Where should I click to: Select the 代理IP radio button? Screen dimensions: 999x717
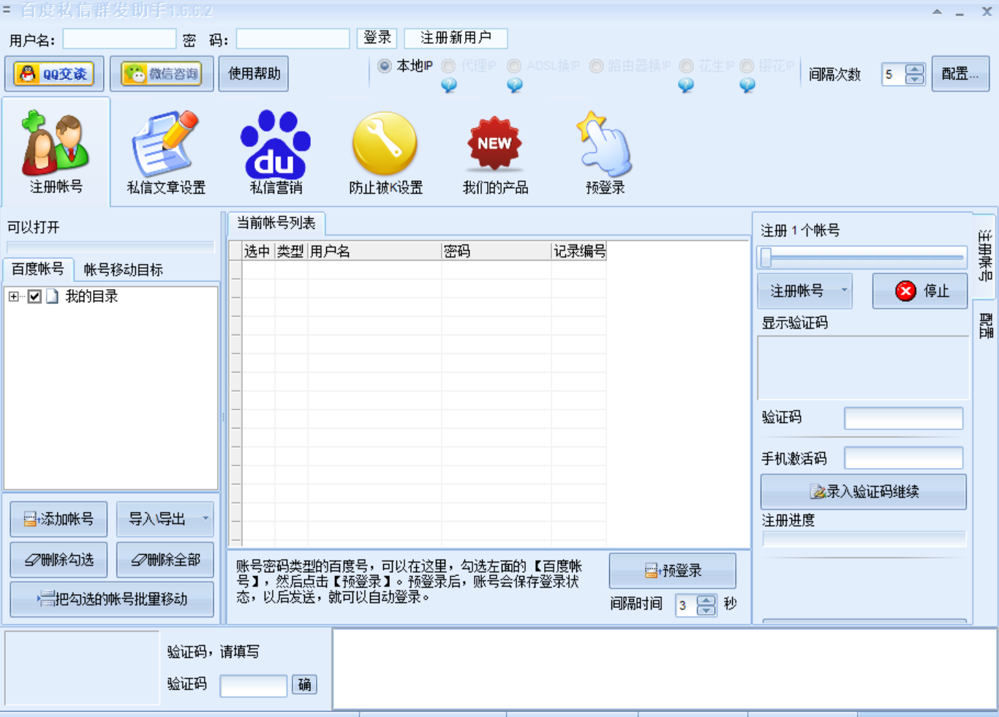(448, 66)
